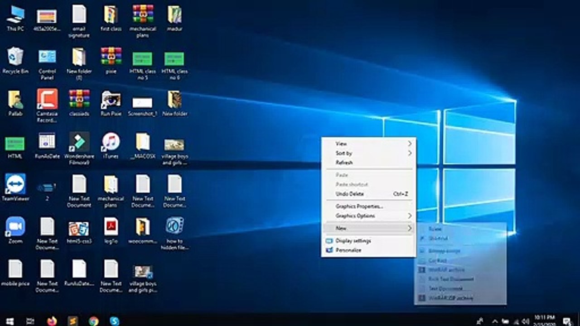The height and width of the screenshot is (326, 580).
Task: Select the Wondershare Filmora9 shortcut
Action: 79,149
